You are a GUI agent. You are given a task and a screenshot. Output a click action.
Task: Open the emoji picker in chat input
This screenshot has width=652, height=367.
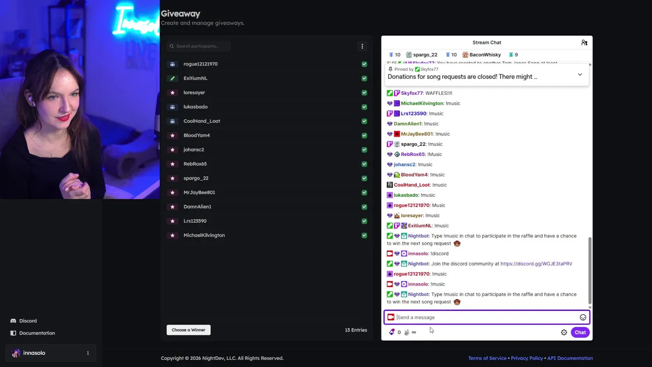point(583,317)
